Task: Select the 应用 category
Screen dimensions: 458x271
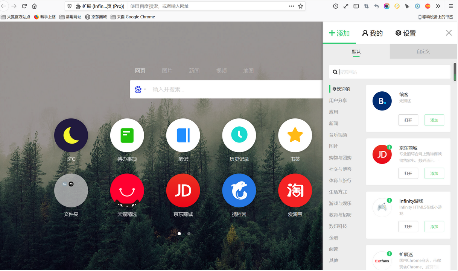Action: tap(333, 112)
